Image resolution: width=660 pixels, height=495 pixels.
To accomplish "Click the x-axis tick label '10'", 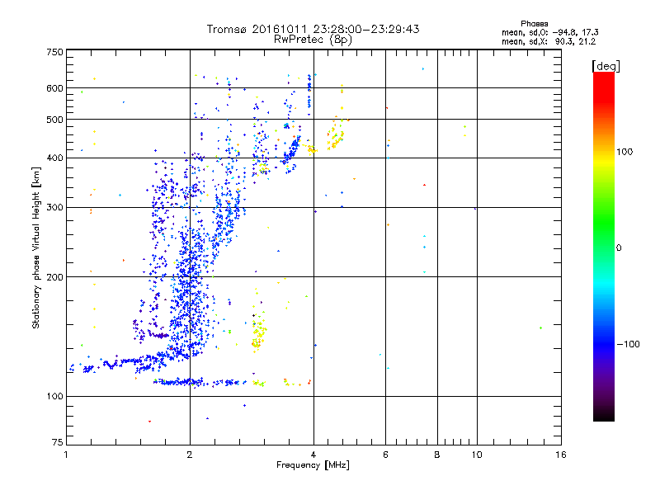I will pos(477,455).
